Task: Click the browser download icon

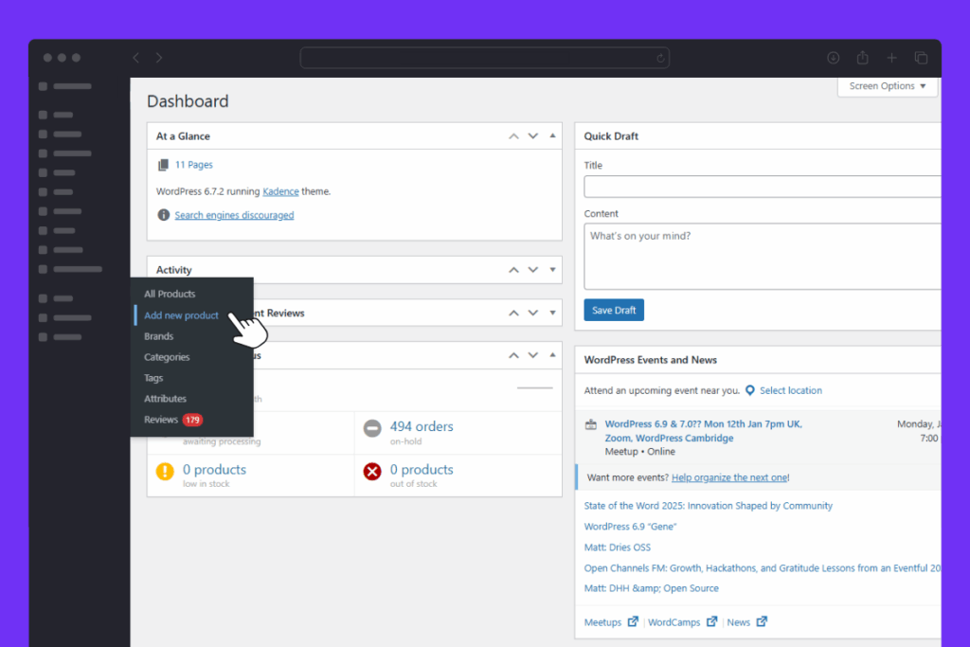Action: (x=833, y=58)
